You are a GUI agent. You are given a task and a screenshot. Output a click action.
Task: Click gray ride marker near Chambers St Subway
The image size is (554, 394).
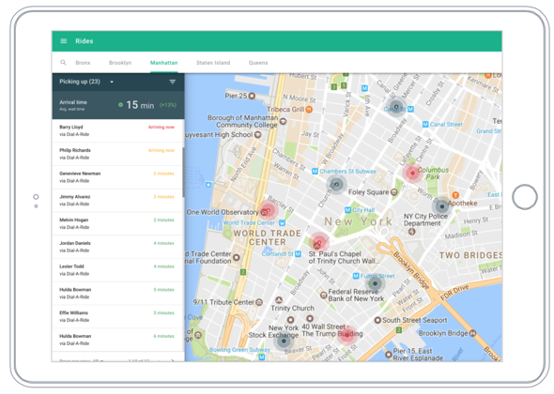coord(336,184)
